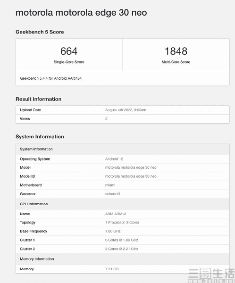This screenshot has width=235, height=283.
Task: Click the Upload Date label
Action: (x=30, y=110)
